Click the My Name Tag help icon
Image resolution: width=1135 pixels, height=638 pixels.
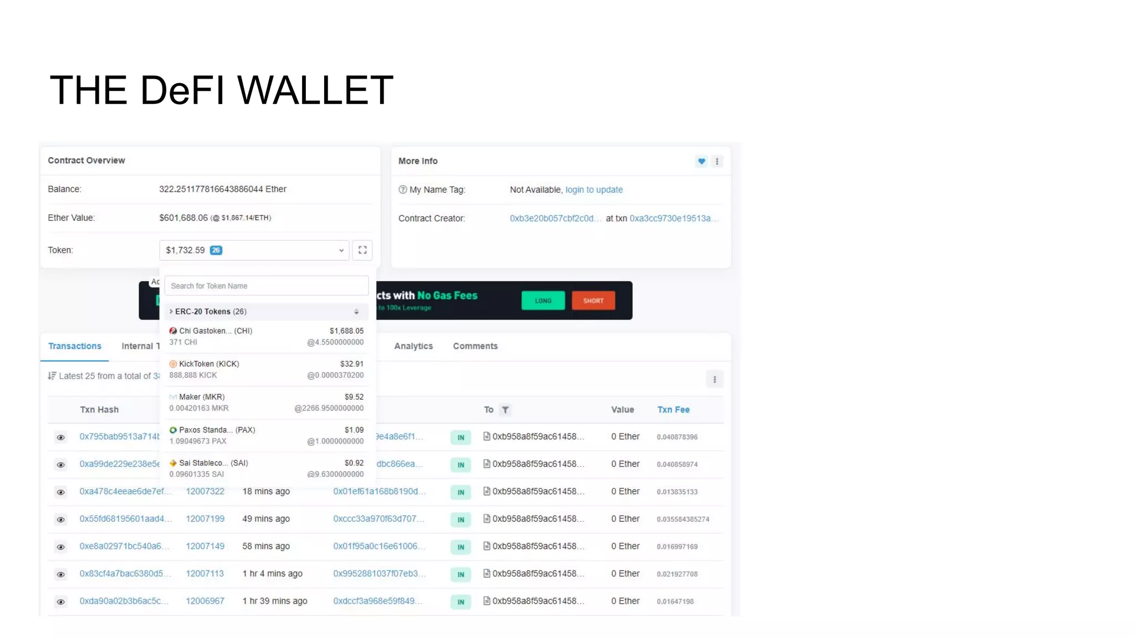point(403,189)
